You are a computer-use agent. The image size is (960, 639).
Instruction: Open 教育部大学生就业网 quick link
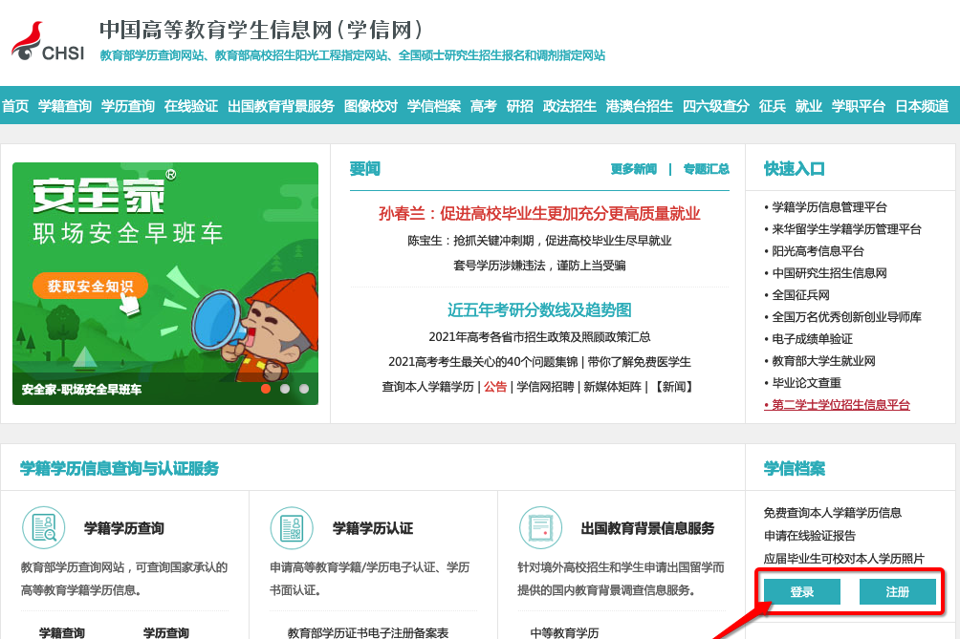[823, 361]
